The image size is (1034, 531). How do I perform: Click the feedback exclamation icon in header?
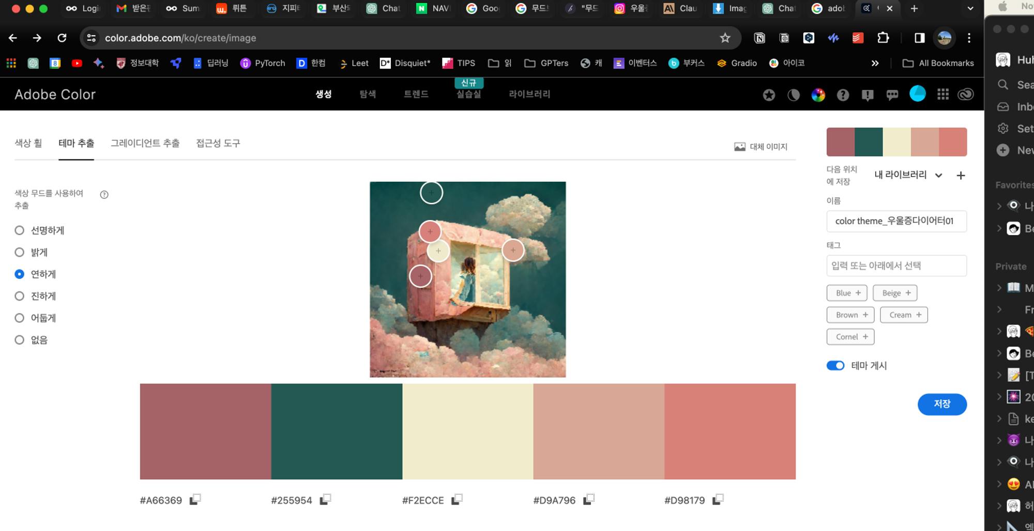(x=868, y=95)
